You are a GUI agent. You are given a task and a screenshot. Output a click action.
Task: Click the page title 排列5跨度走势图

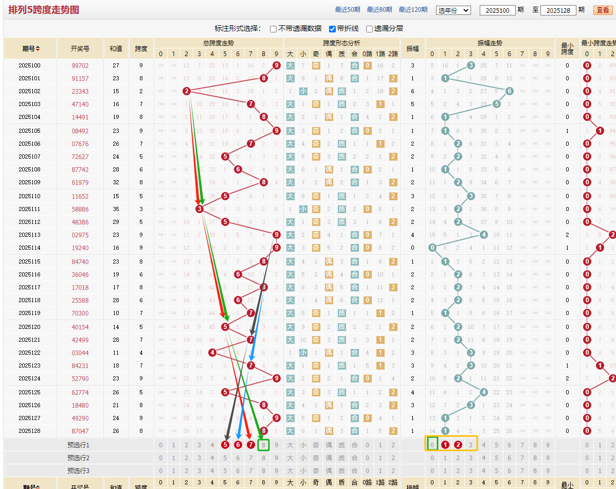[44, 10]
